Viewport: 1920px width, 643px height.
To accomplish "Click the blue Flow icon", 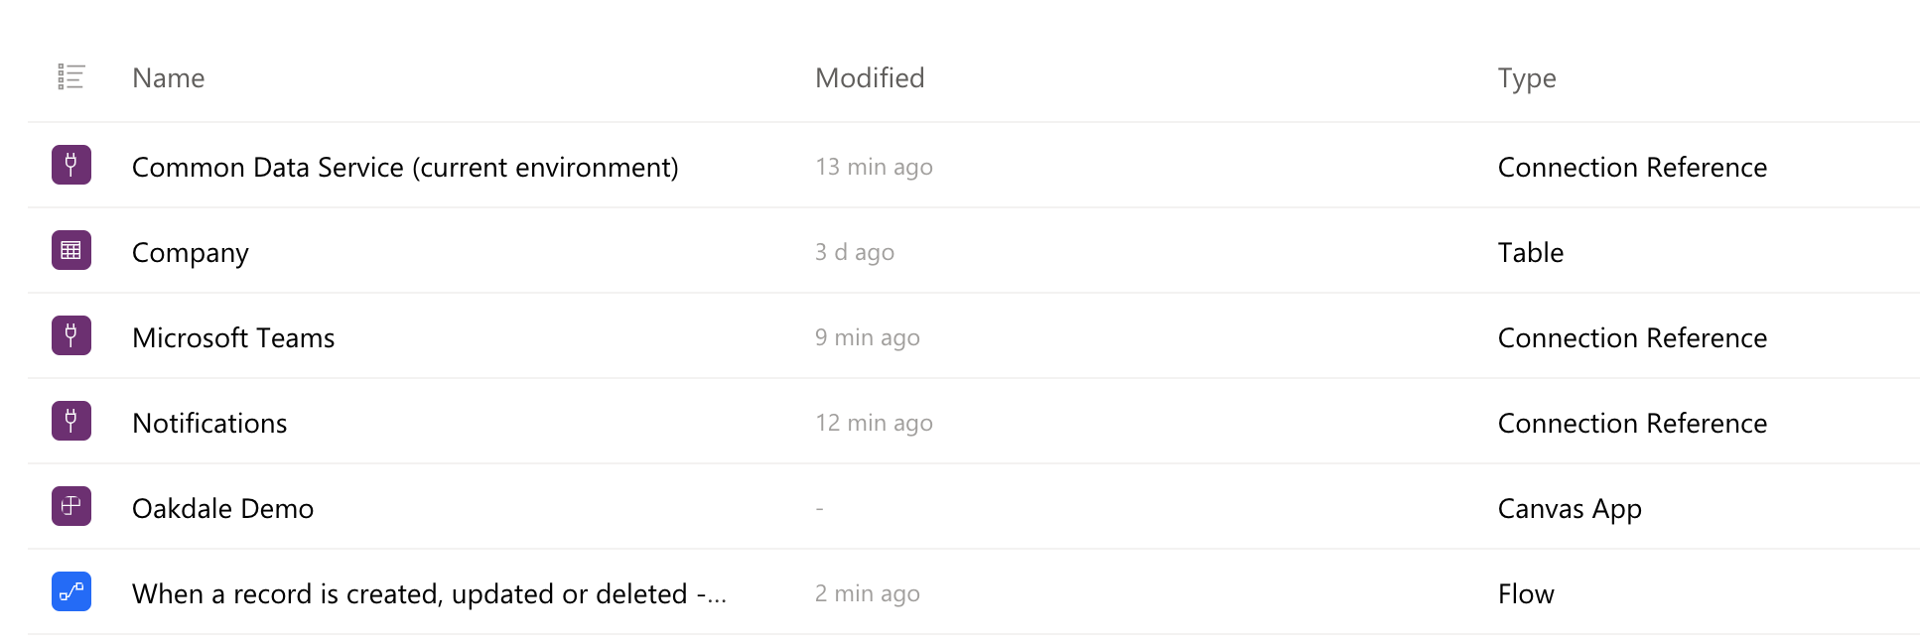I will coord(71,591).
